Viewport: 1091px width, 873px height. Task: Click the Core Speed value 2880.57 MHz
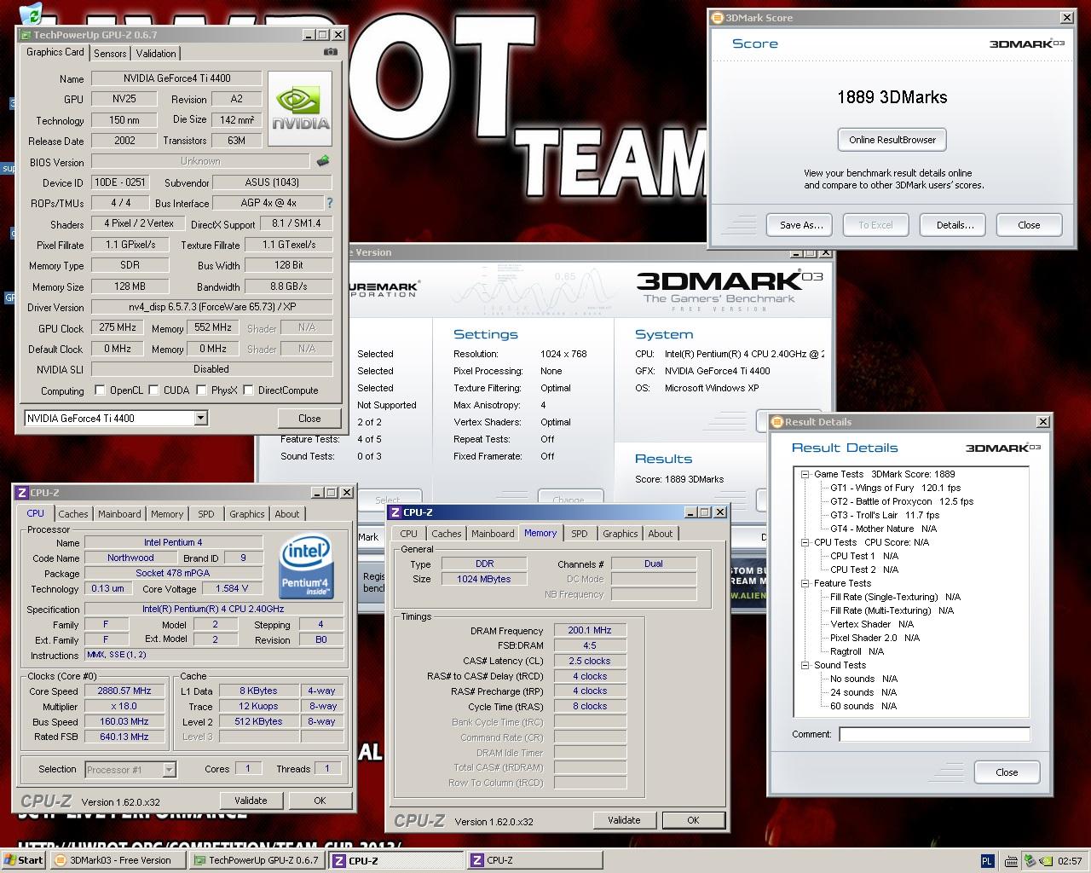coord(124,691)
